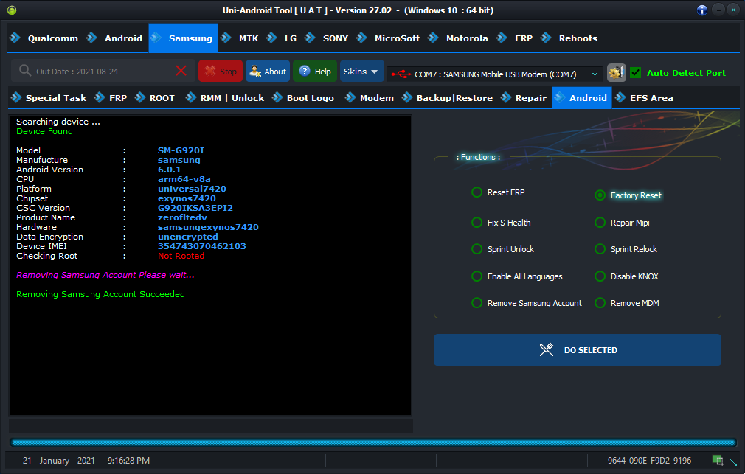This screenshot has height=474, width=745.
Task: Open the Reboots tab
Action: (569, 38)
